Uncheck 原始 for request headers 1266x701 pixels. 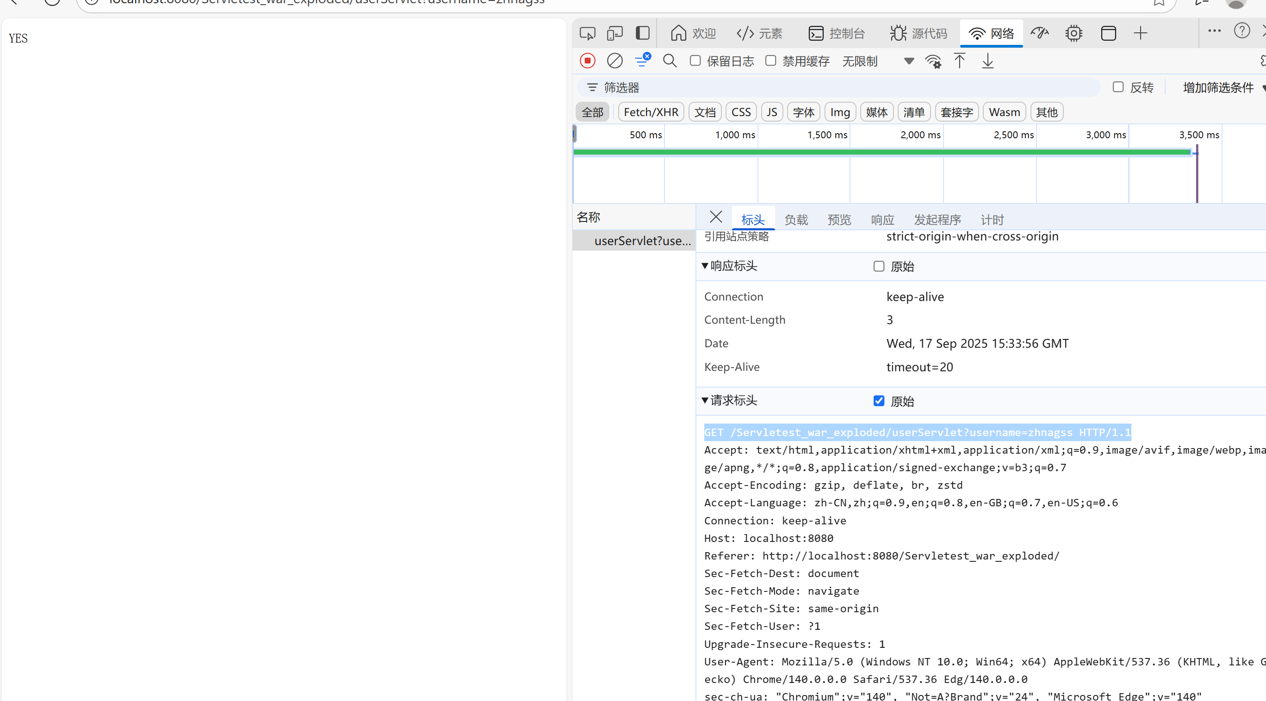click(879, 401)
